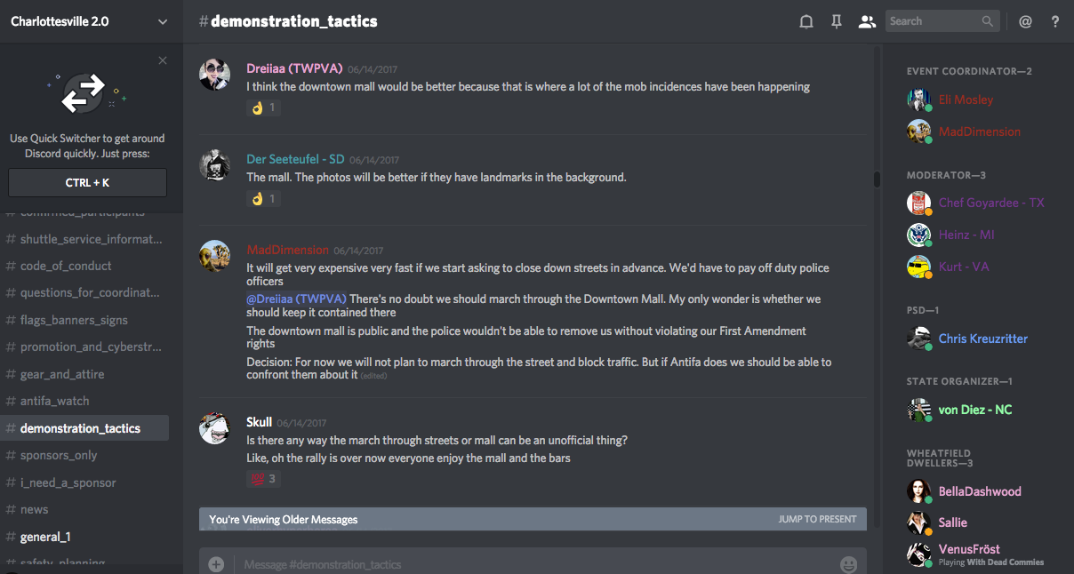1074x574 pixels.
Task: Attach a file with plus button
Action: point(216,564)
